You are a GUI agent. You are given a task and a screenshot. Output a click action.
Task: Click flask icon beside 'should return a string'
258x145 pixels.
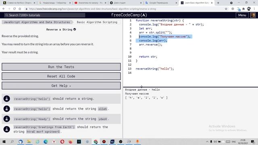(x=7, y=99)
